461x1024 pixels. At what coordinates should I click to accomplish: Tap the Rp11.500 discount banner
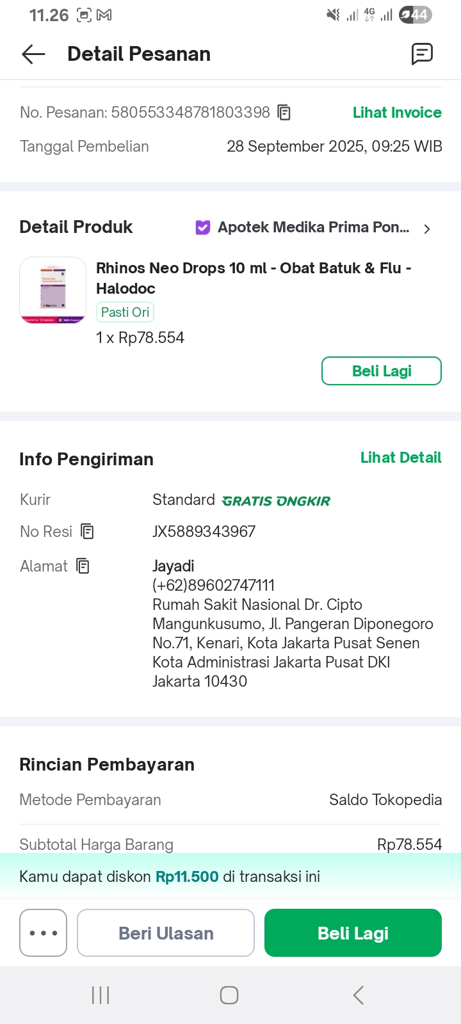pos(230,877)
